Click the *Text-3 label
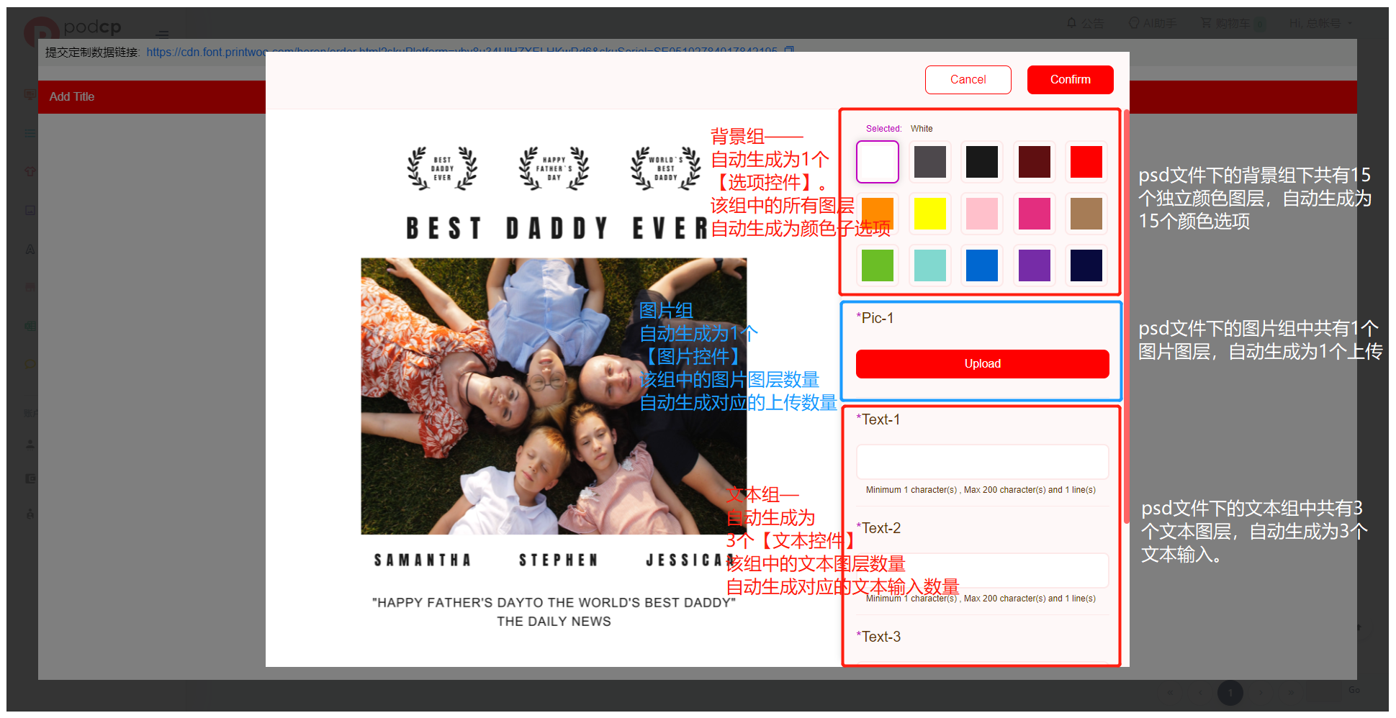Image resolution: width=1396 pixels, height=718 pixels. tap(878, 637)
